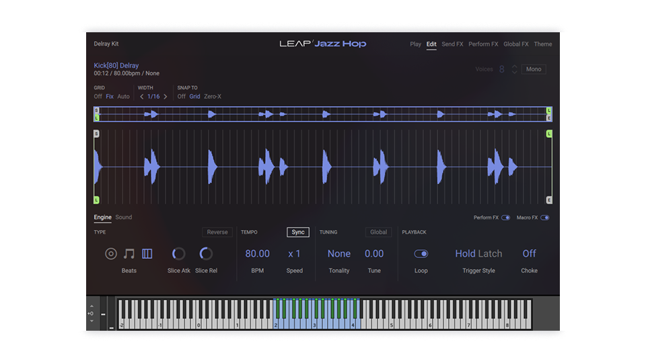646x363 pixels.
Task: Select the music note engine type icon
Action: click(129, 253)
